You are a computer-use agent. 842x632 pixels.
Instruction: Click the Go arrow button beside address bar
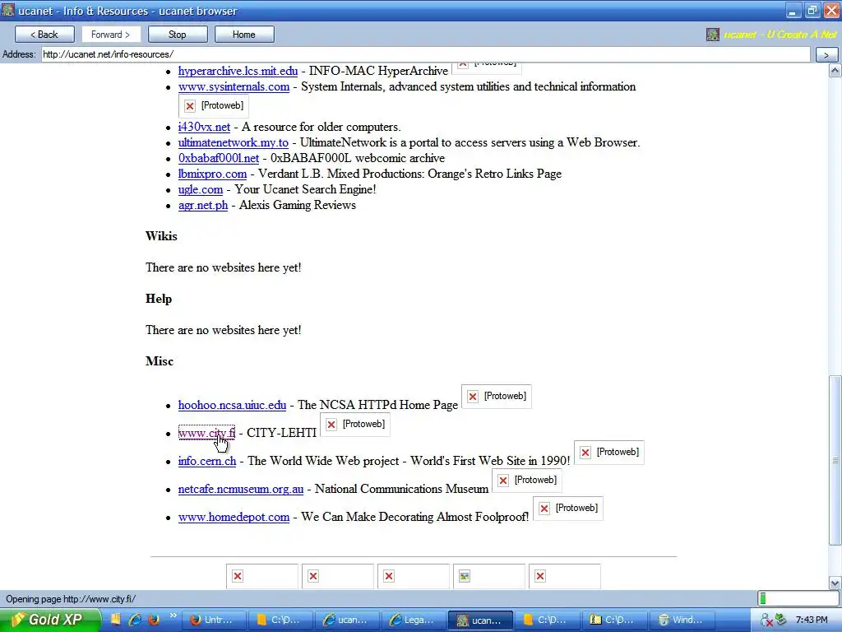826,54
